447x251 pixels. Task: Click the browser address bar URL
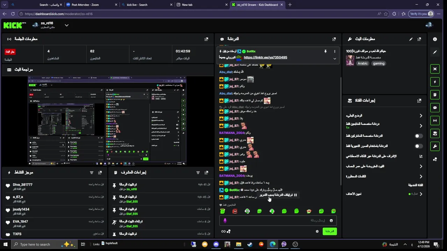[59, 14]
